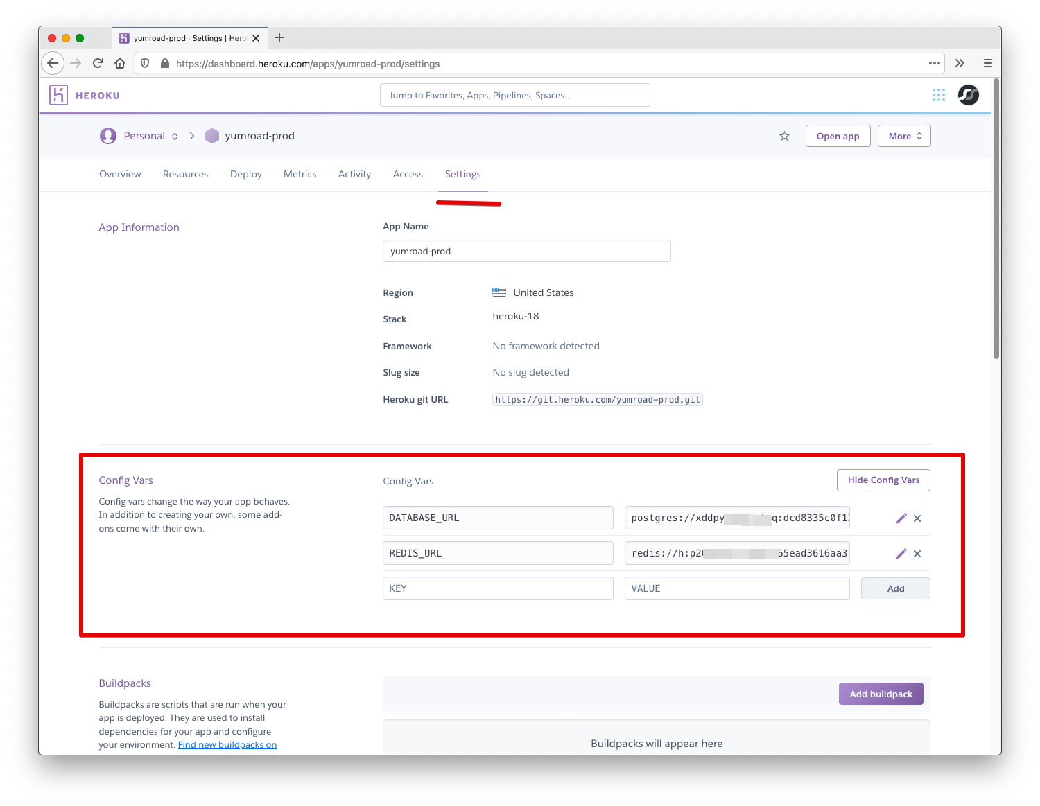Click the page vertical scrollbar
This screenshot has height=806, width=1040.
(x=996, y=219)
